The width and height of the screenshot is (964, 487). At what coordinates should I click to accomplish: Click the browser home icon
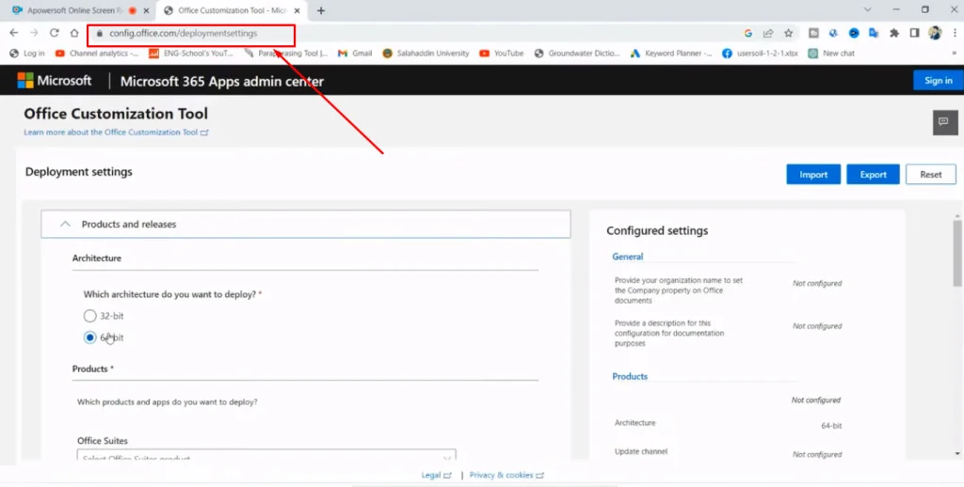(73, 33)
